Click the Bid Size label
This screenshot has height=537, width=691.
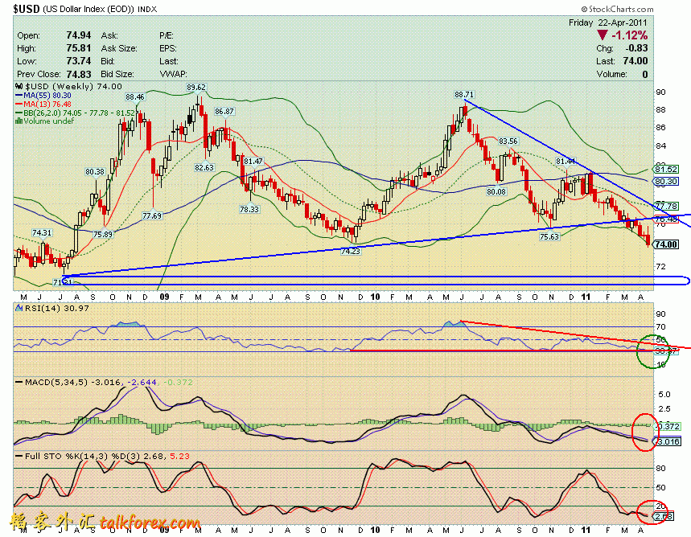tap(117, 74)
